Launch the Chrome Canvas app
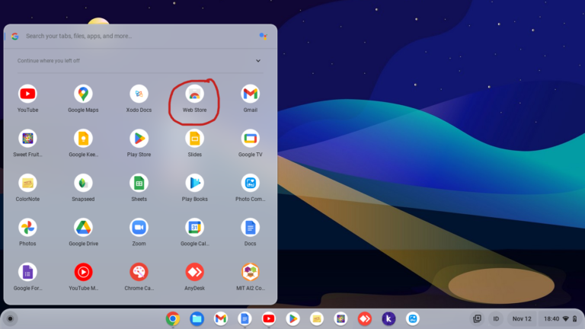This screenshot has height=329, width=585. (139, 272)
